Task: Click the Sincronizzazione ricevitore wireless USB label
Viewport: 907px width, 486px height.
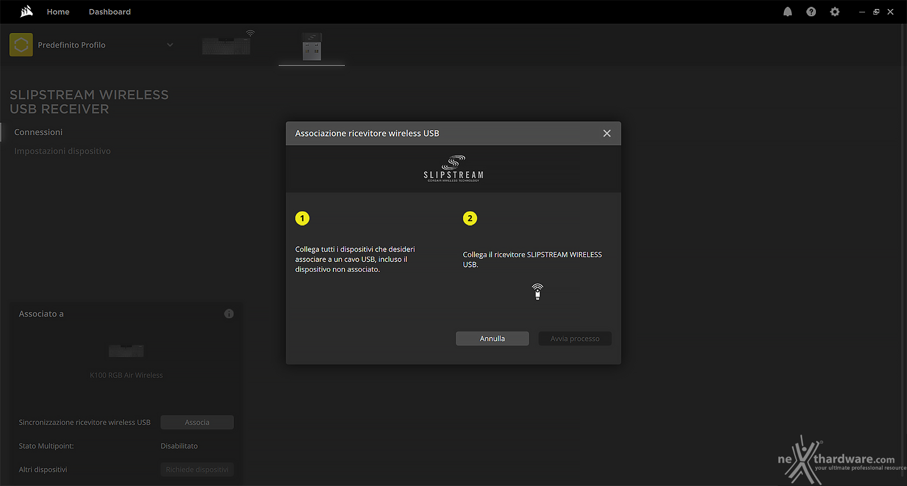Action: (x=84, y=423)
